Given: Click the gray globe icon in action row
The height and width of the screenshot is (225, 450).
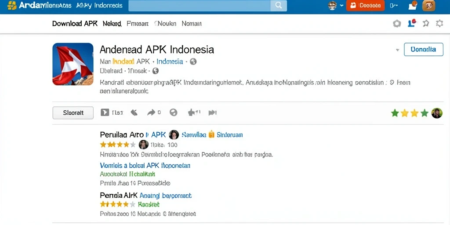Looking at the screenshot, I should pos(173,112).
